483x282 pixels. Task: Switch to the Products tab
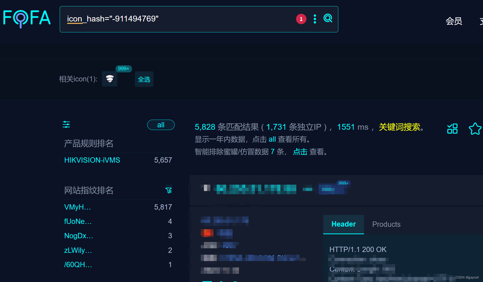coord(386,224)
